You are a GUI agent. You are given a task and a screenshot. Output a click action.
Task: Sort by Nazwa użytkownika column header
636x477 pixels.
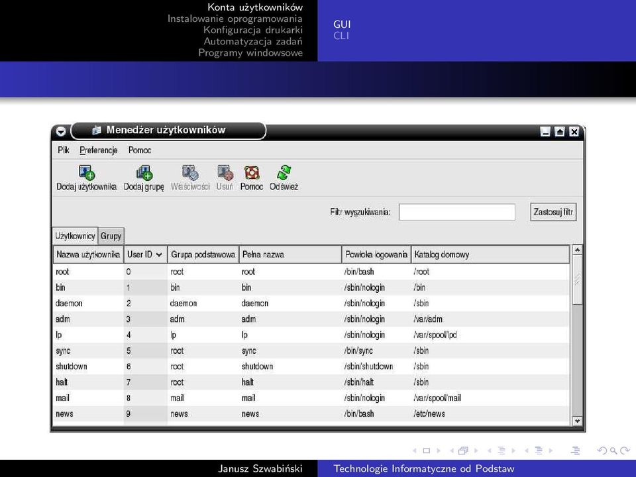click(88, 254)
